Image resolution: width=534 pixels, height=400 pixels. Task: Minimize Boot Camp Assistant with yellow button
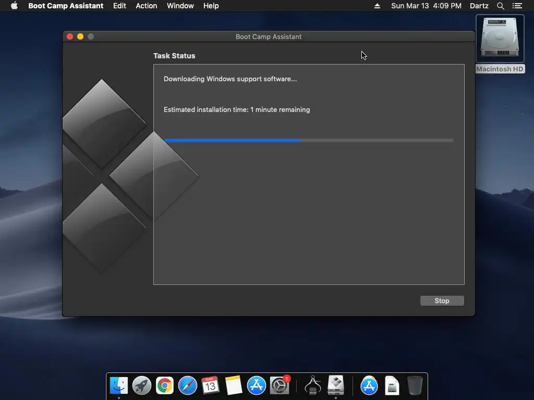pyautogui.click(x=80, y=36)
